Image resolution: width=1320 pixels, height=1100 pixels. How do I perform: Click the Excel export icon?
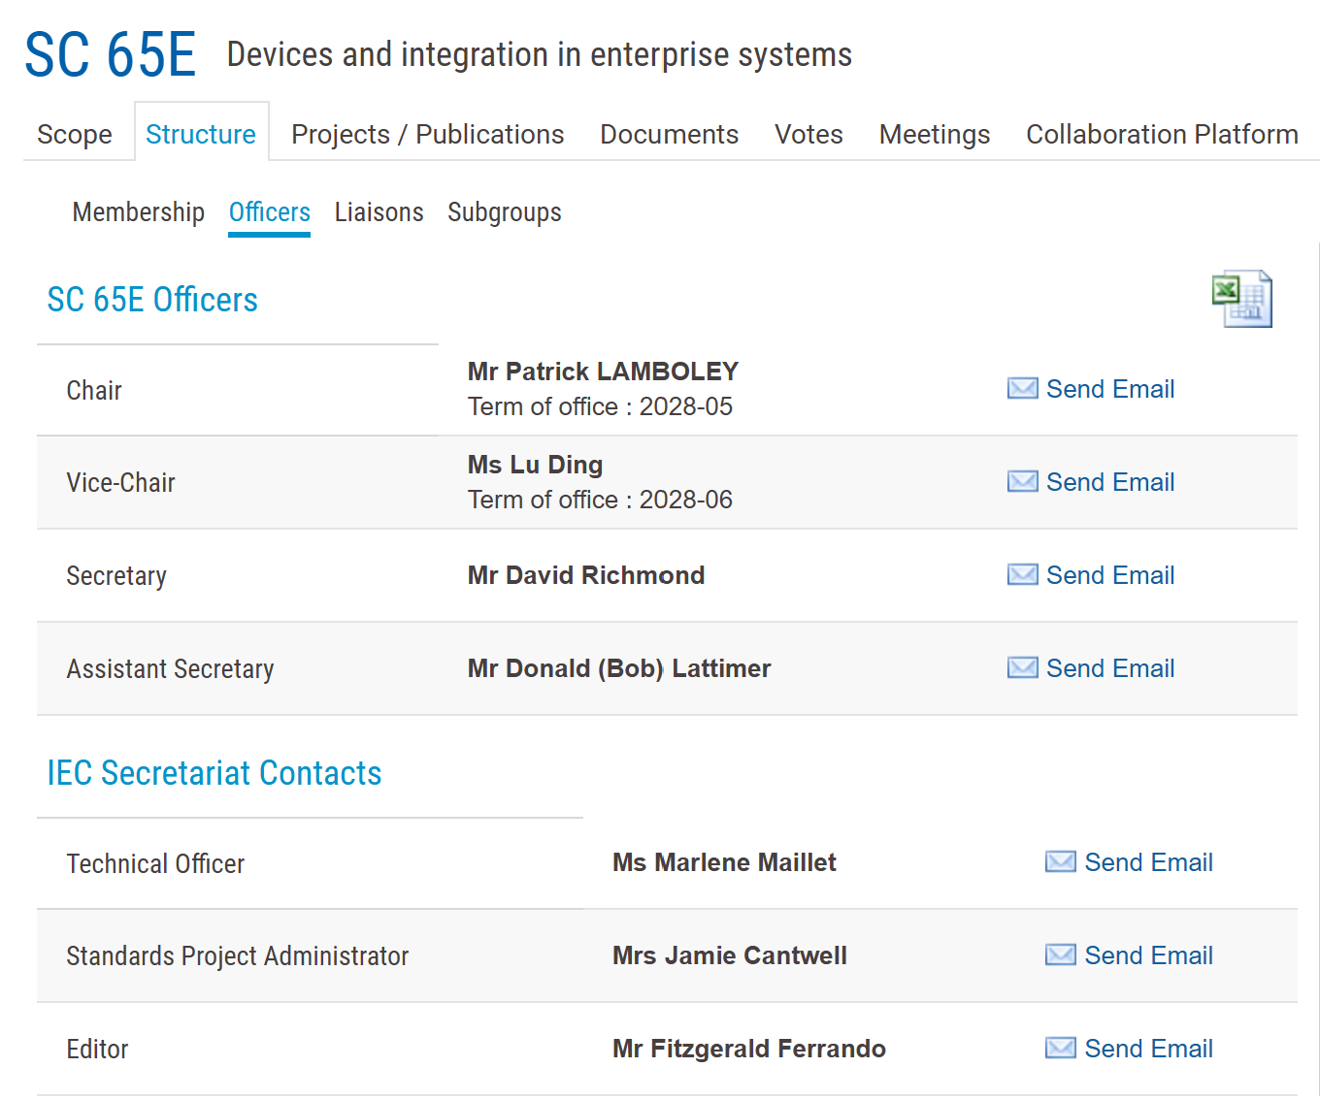click(x=1241, y=299)
